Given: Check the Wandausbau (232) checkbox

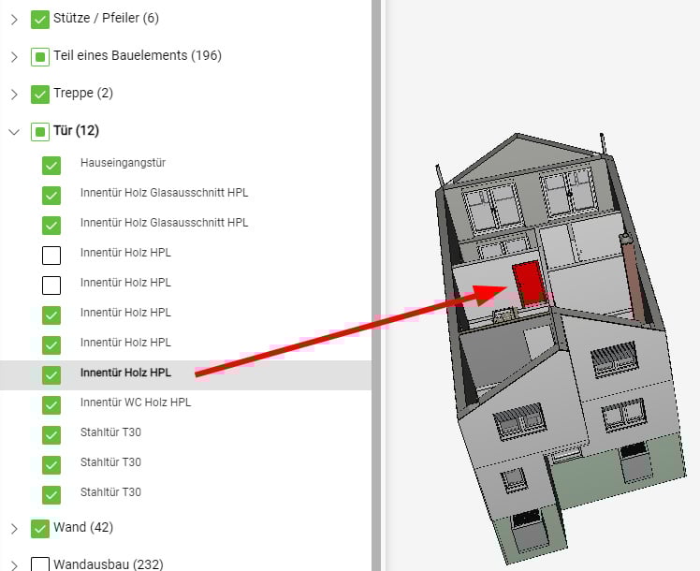Looking at the screenshot, I should point(40,564).
